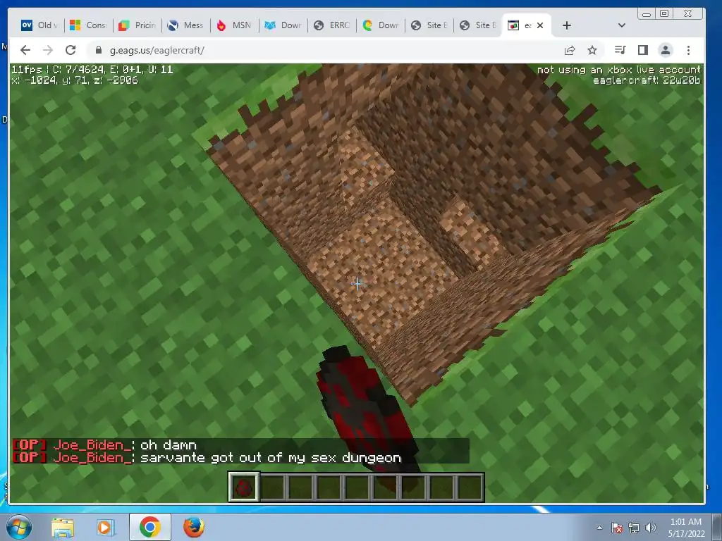Screen dimensions: 722x541
Task: Show hidden tray icons arrow
Action: point(599,528)
